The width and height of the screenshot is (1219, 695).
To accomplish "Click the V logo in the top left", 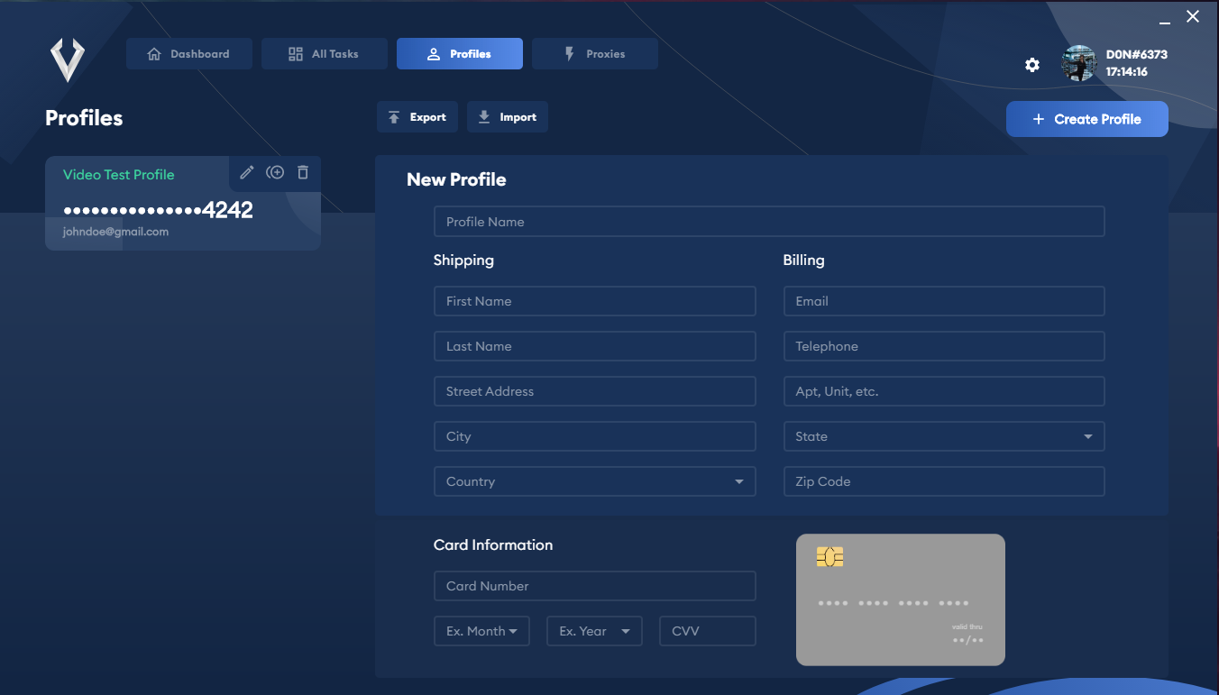I will (68, 59).
